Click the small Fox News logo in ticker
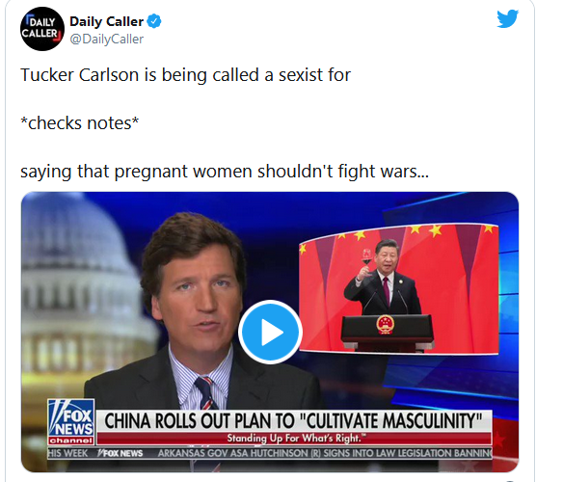 (x=120, y=453)
